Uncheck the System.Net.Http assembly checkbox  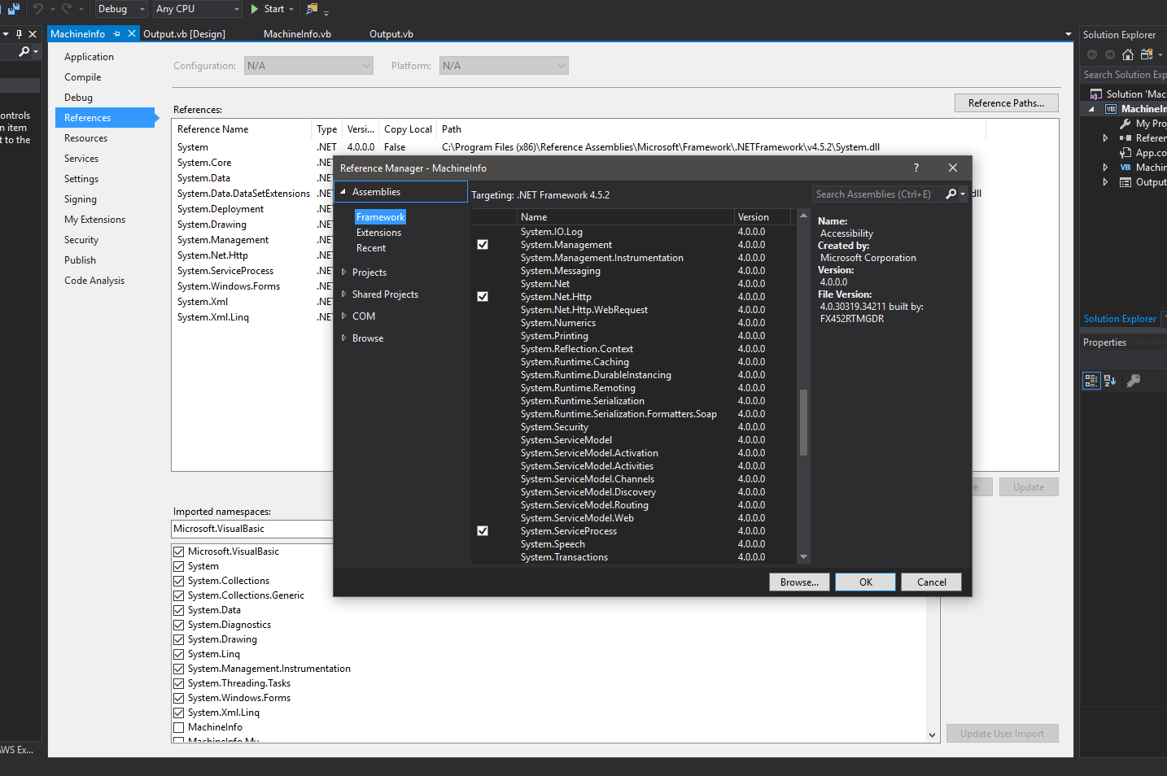pyautogui.click(x=483, y=297)
